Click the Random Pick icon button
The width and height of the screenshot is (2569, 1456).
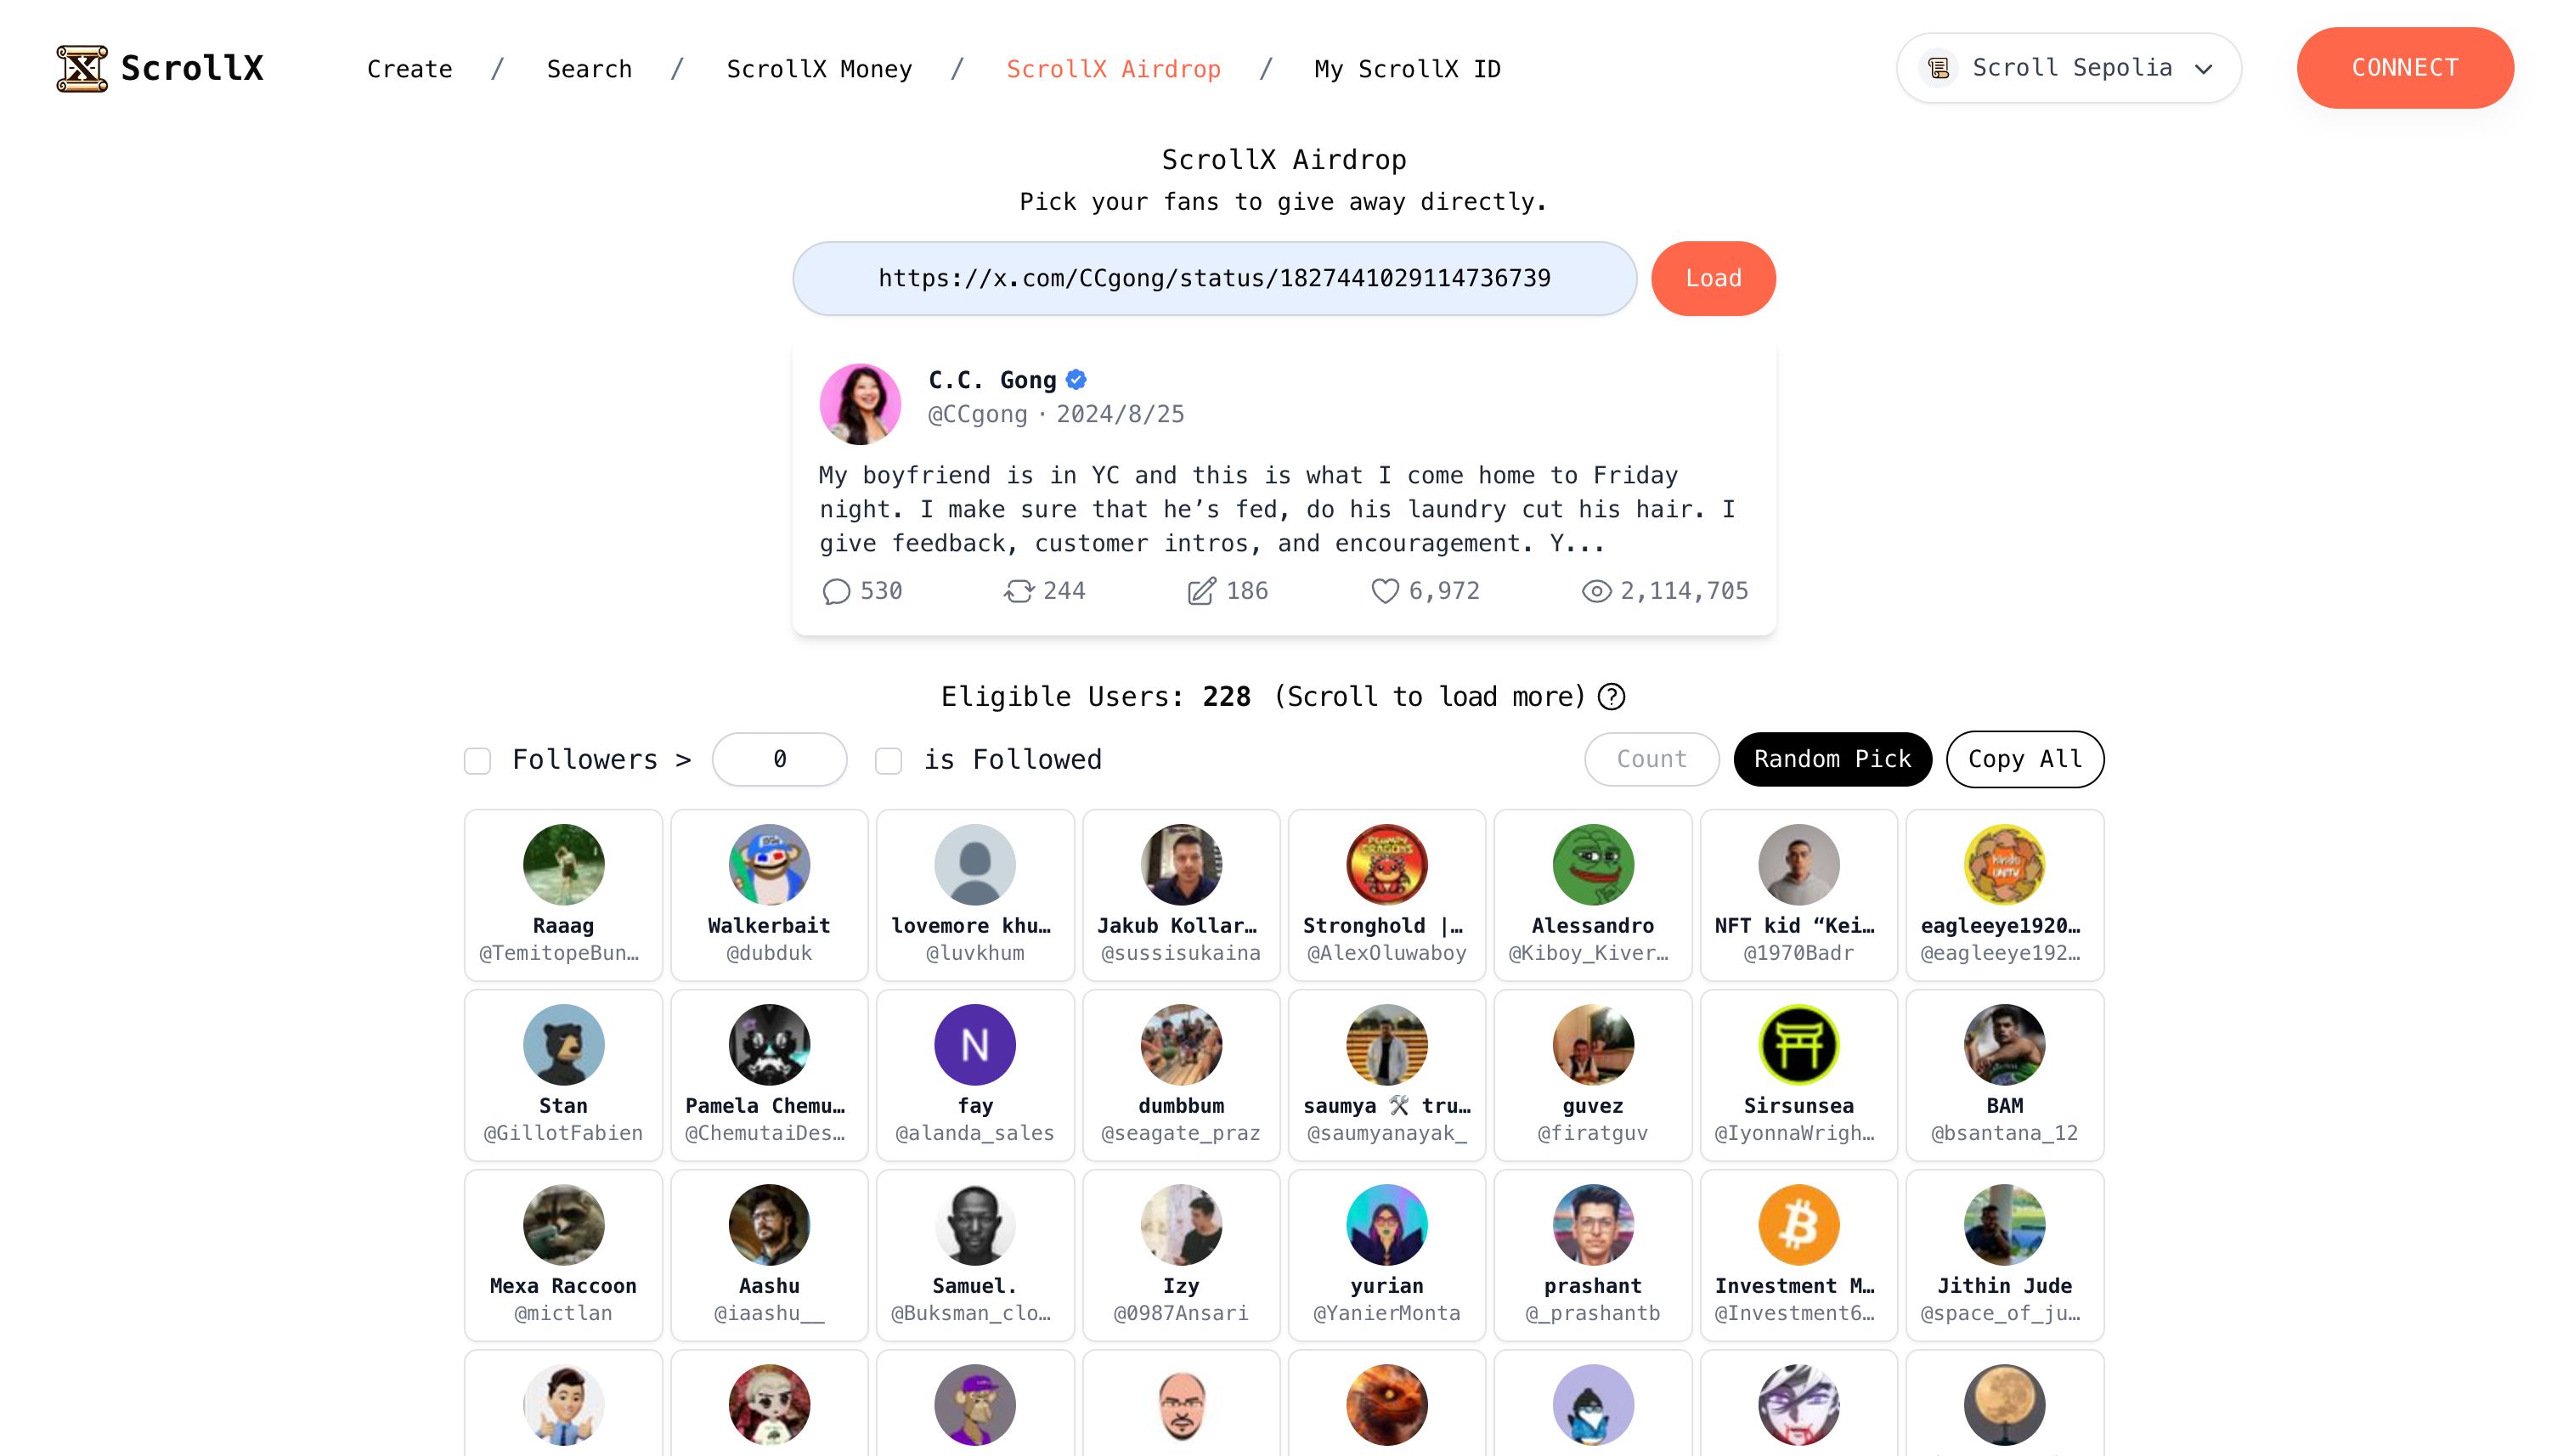[1833, 759]
